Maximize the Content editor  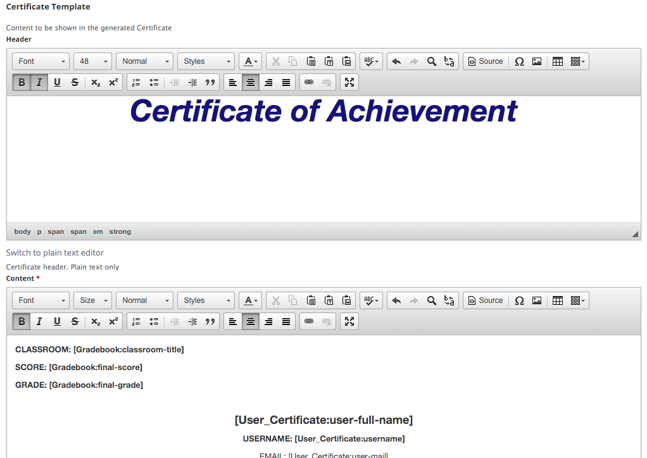(x=349, y=321)
